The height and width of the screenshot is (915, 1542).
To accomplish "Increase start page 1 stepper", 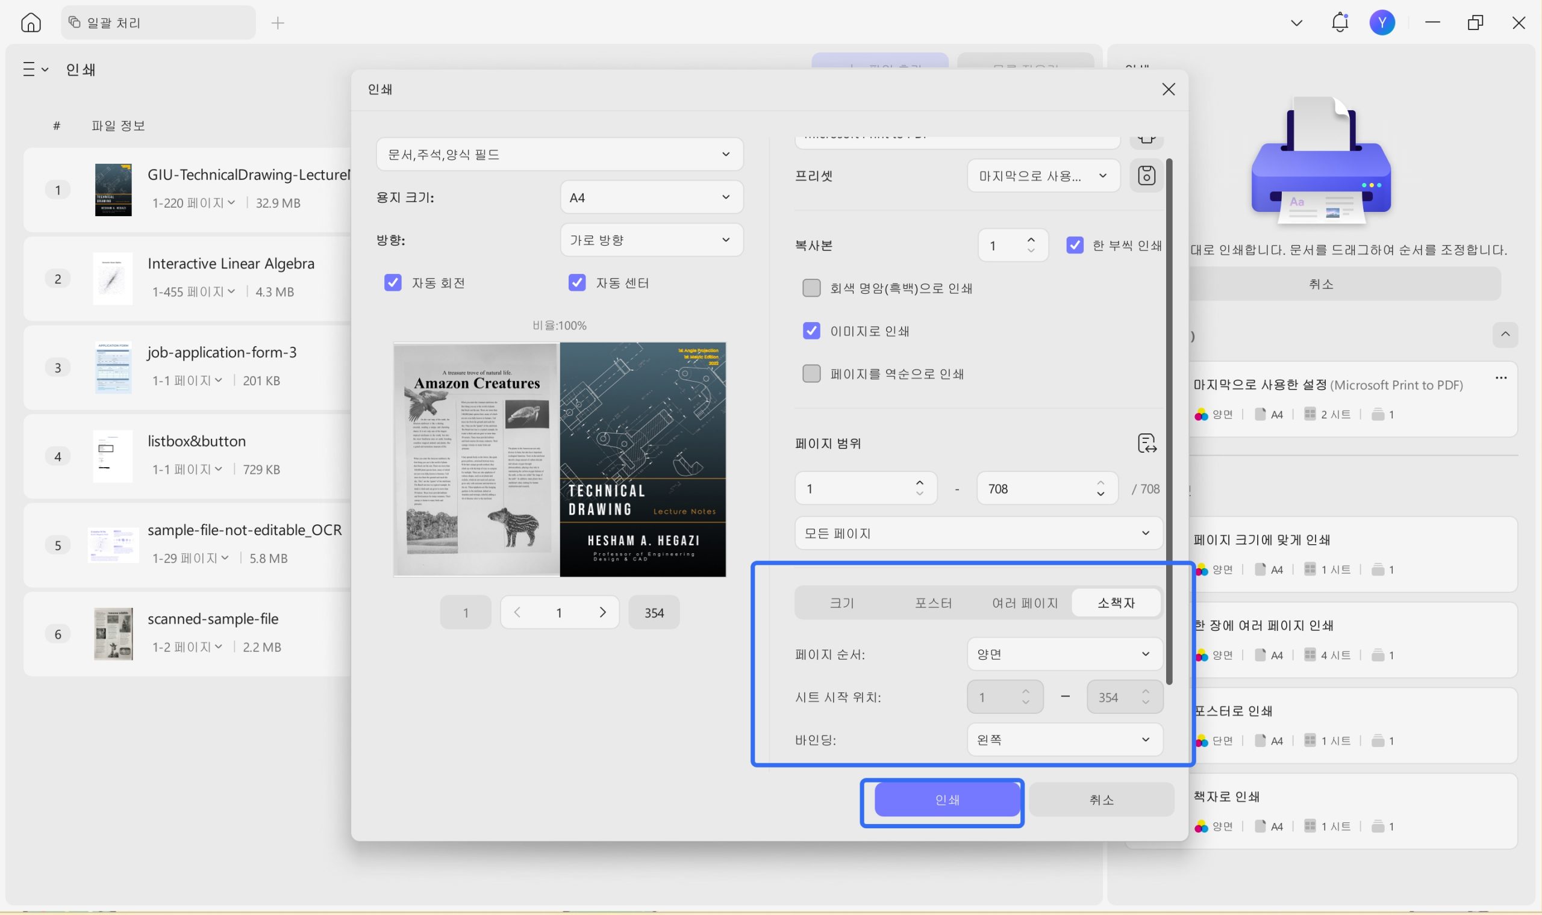I will (x=920, y=483).
